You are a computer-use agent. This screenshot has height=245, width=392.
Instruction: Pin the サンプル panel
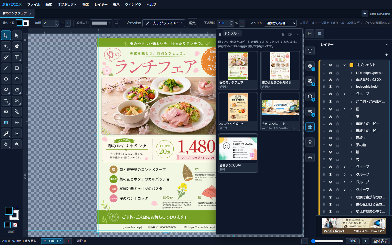(x=283, y=34)
